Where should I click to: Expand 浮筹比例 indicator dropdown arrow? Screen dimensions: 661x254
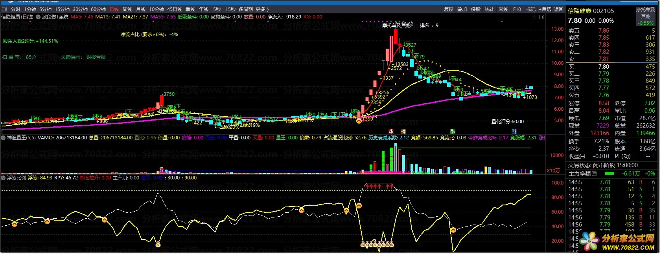coord(4,178)
